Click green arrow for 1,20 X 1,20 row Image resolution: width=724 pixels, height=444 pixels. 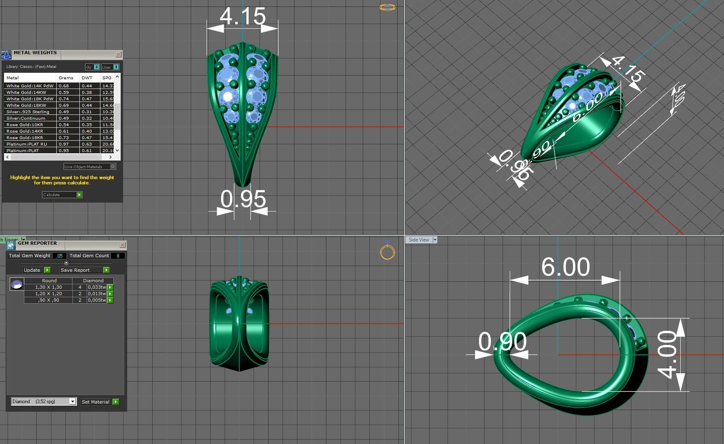tap(110, 294)
